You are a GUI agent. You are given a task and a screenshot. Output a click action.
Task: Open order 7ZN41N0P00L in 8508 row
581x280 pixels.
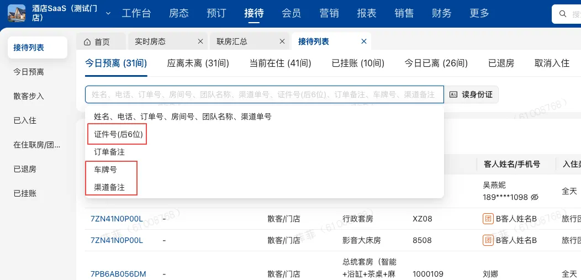click(x=117, y=240)
